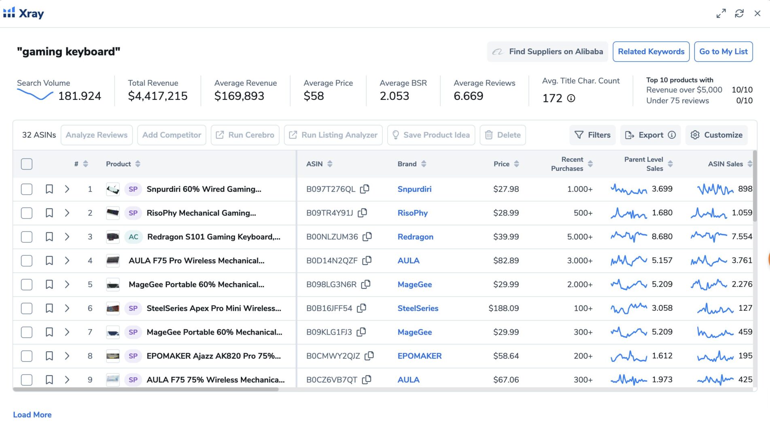Open Customize columns settings
Screen dimensions: 770x437
(717, 135)
